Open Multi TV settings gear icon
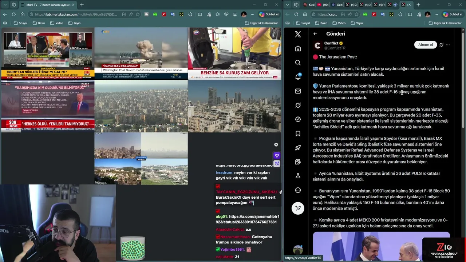 click(276, 145)
